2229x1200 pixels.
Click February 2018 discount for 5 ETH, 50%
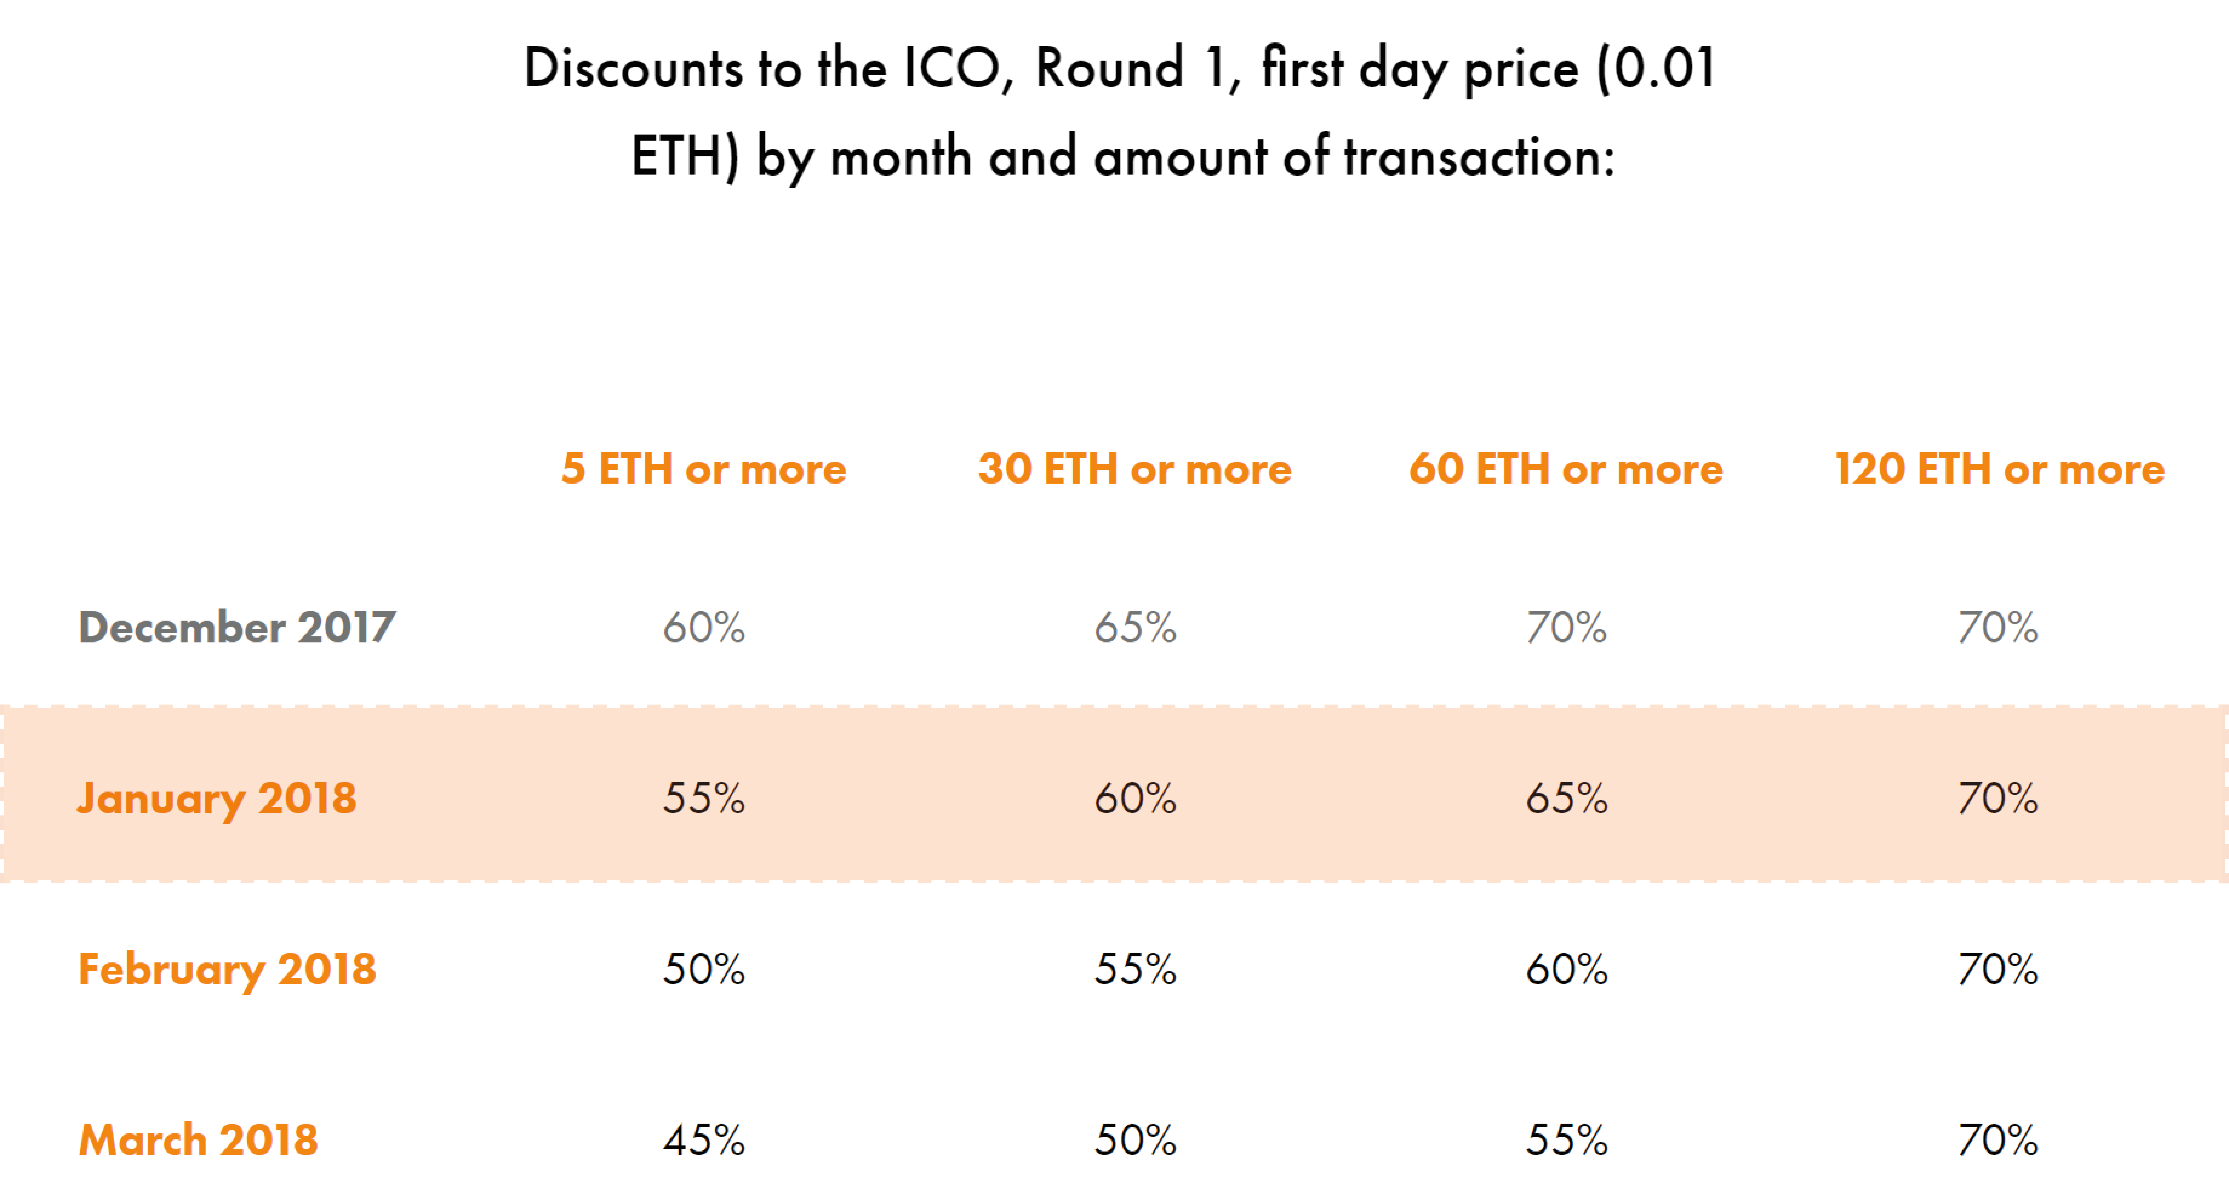704,969
